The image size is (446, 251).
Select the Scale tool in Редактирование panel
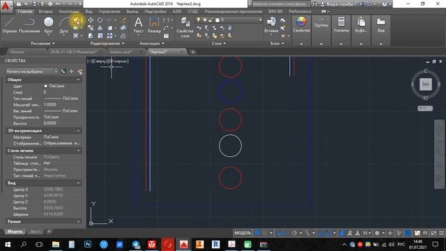pos(100,36)
